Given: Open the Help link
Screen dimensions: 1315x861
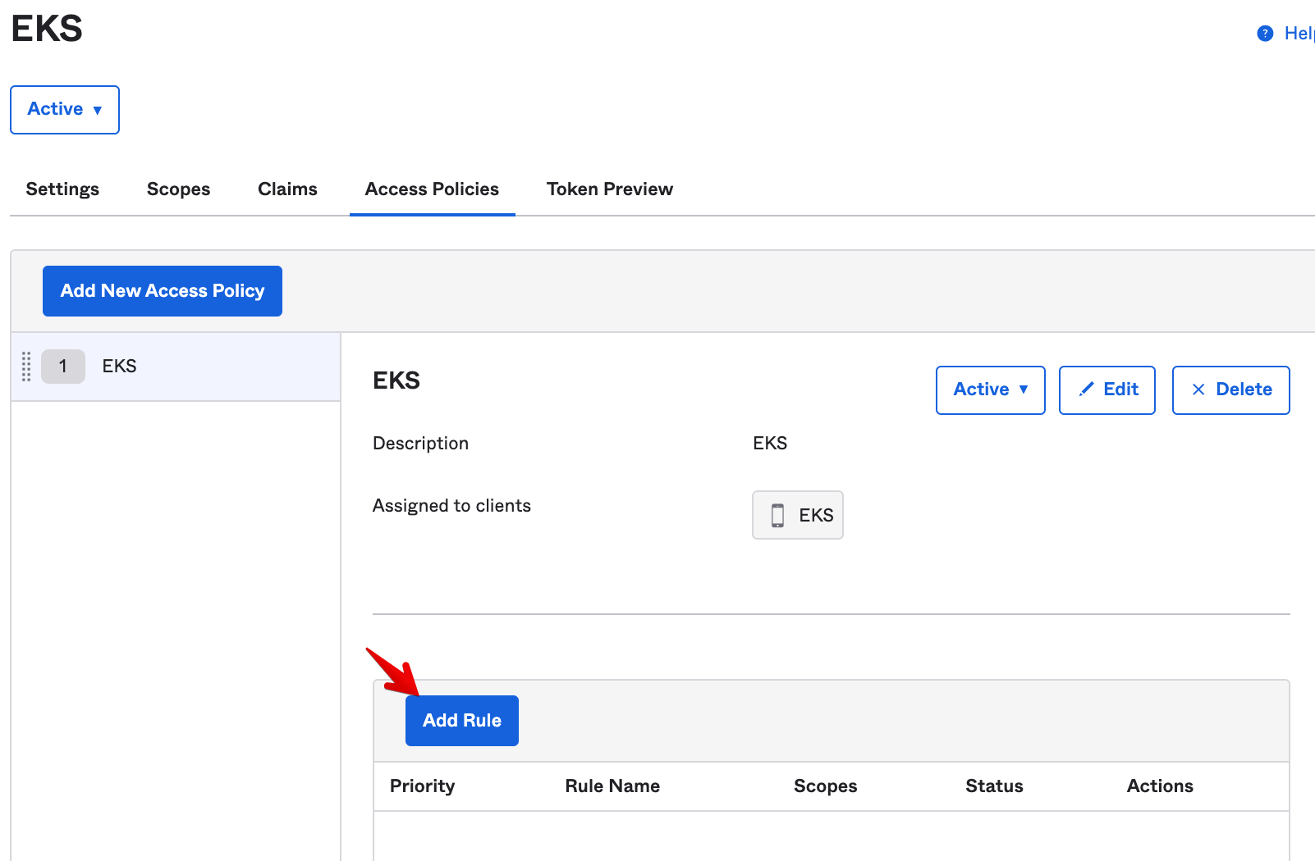Looking at the screenshot, I should coord(1299,34).
